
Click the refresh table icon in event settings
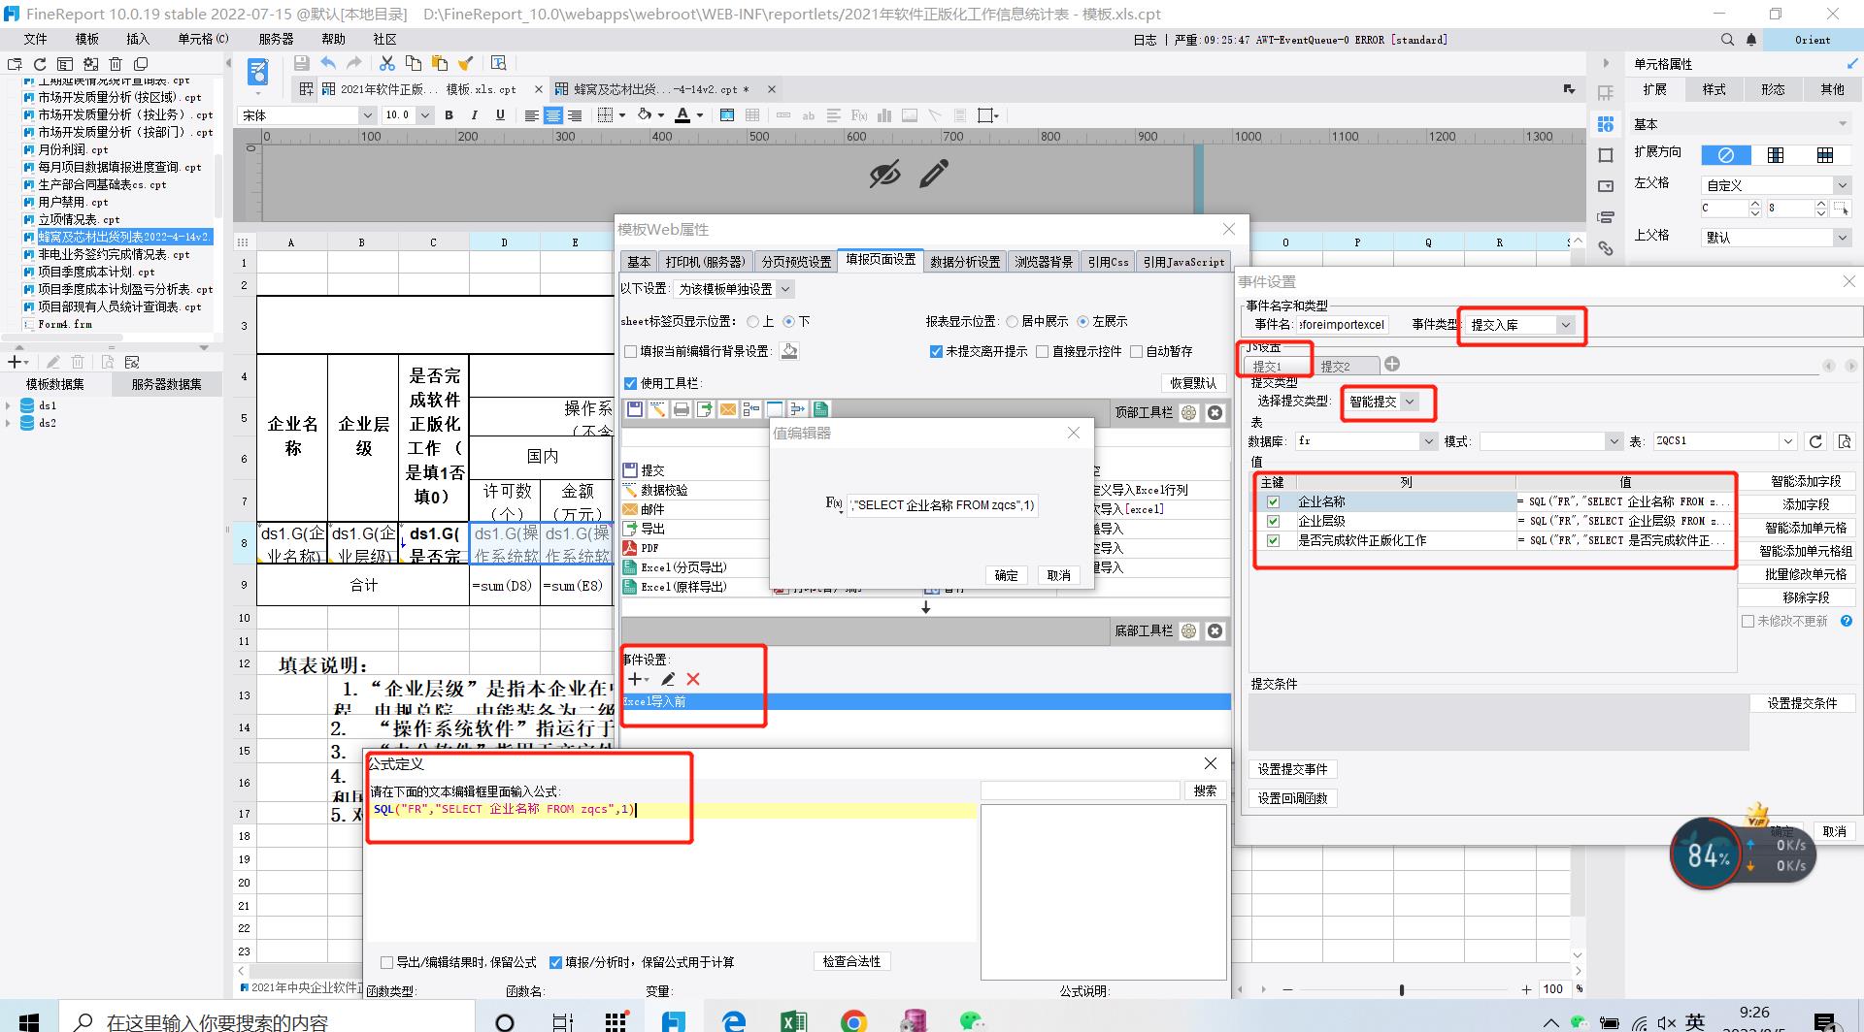tap(1815, 441)
